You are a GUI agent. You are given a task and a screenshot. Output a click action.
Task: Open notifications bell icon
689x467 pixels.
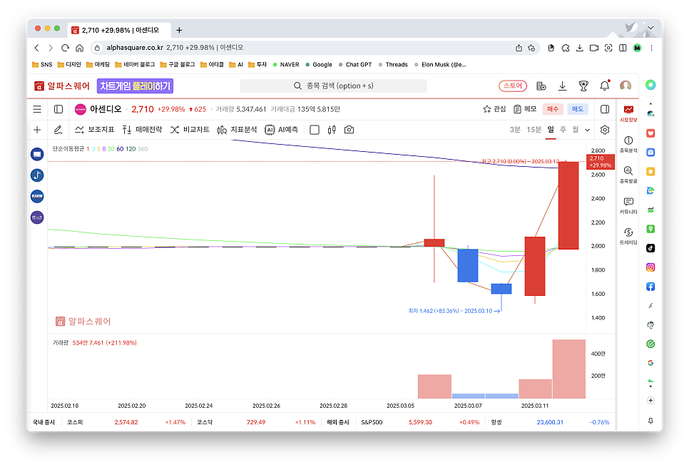click(605, 86)
